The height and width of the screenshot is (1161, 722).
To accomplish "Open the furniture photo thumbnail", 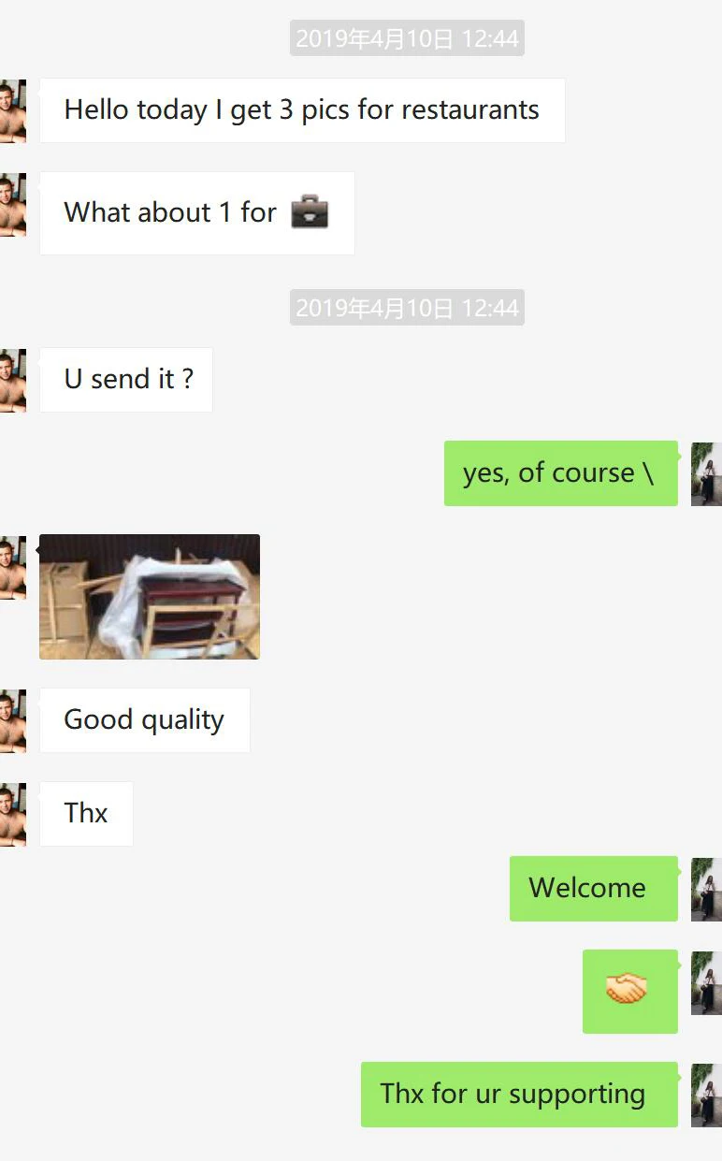I will coord(150,597).
